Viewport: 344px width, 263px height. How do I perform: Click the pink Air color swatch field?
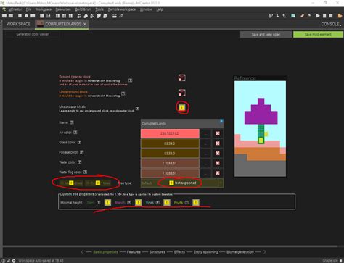point(170,133)
